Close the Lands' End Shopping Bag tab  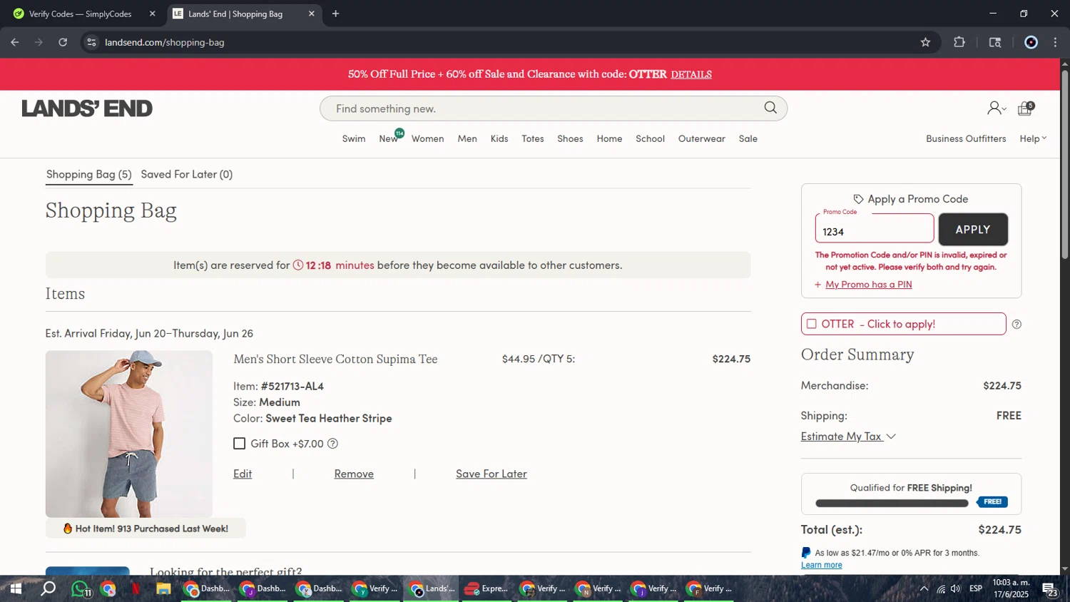coord(311,14)
